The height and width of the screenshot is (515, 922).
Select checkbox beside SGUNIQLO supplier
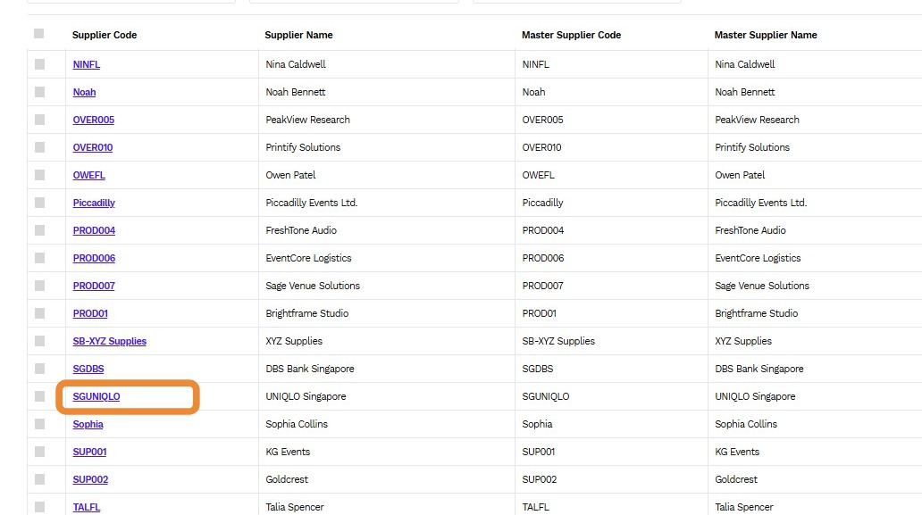(x=39, y=396)
